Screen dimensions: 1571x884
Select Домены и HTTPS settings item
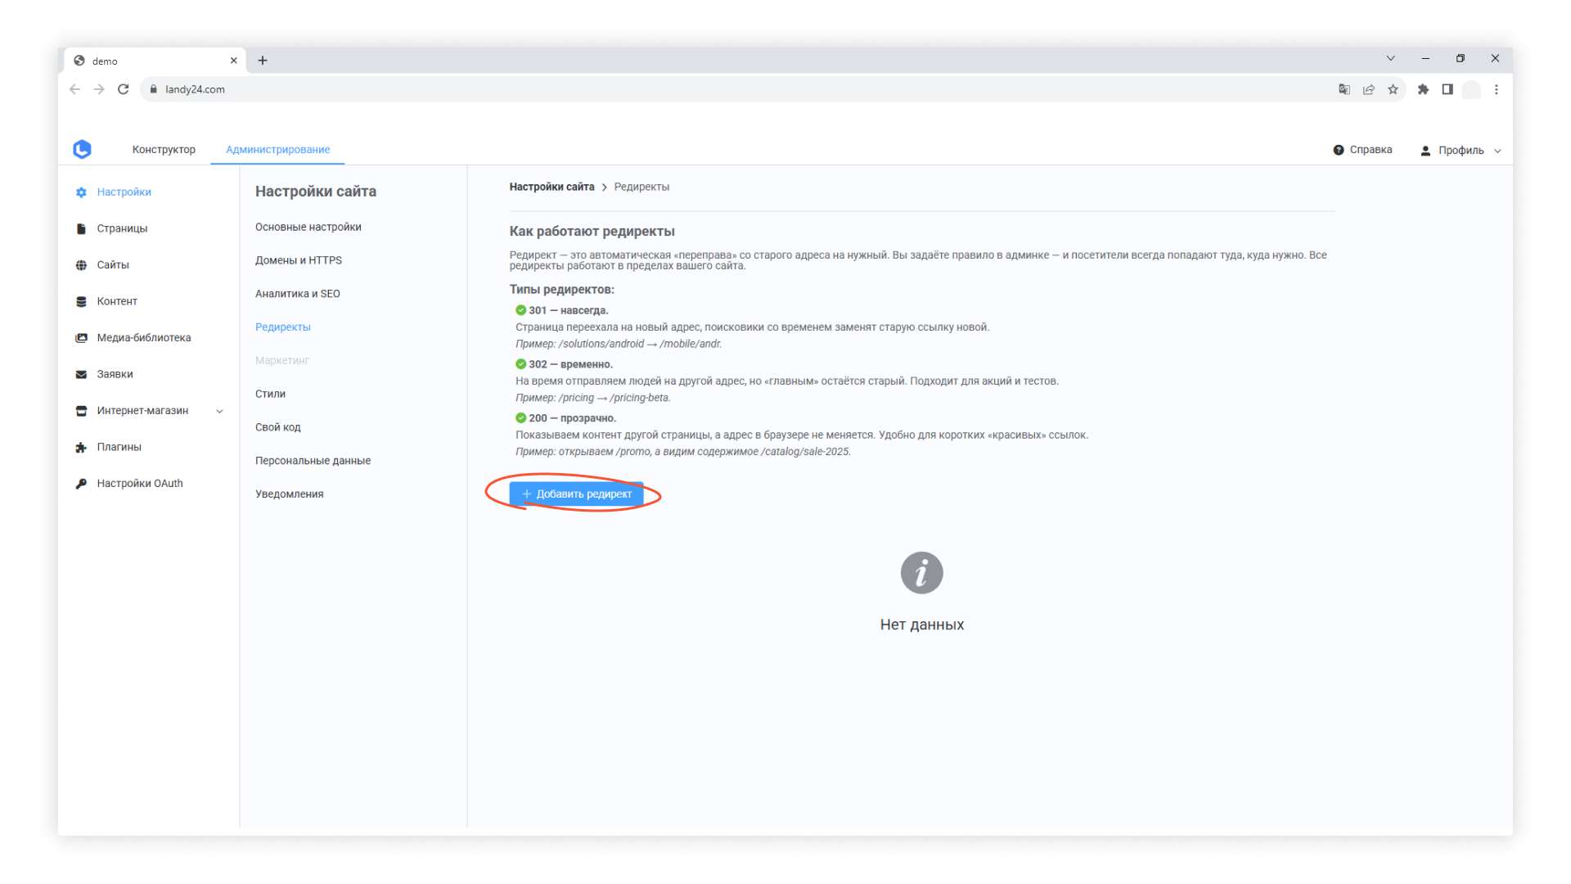point(299,260)
